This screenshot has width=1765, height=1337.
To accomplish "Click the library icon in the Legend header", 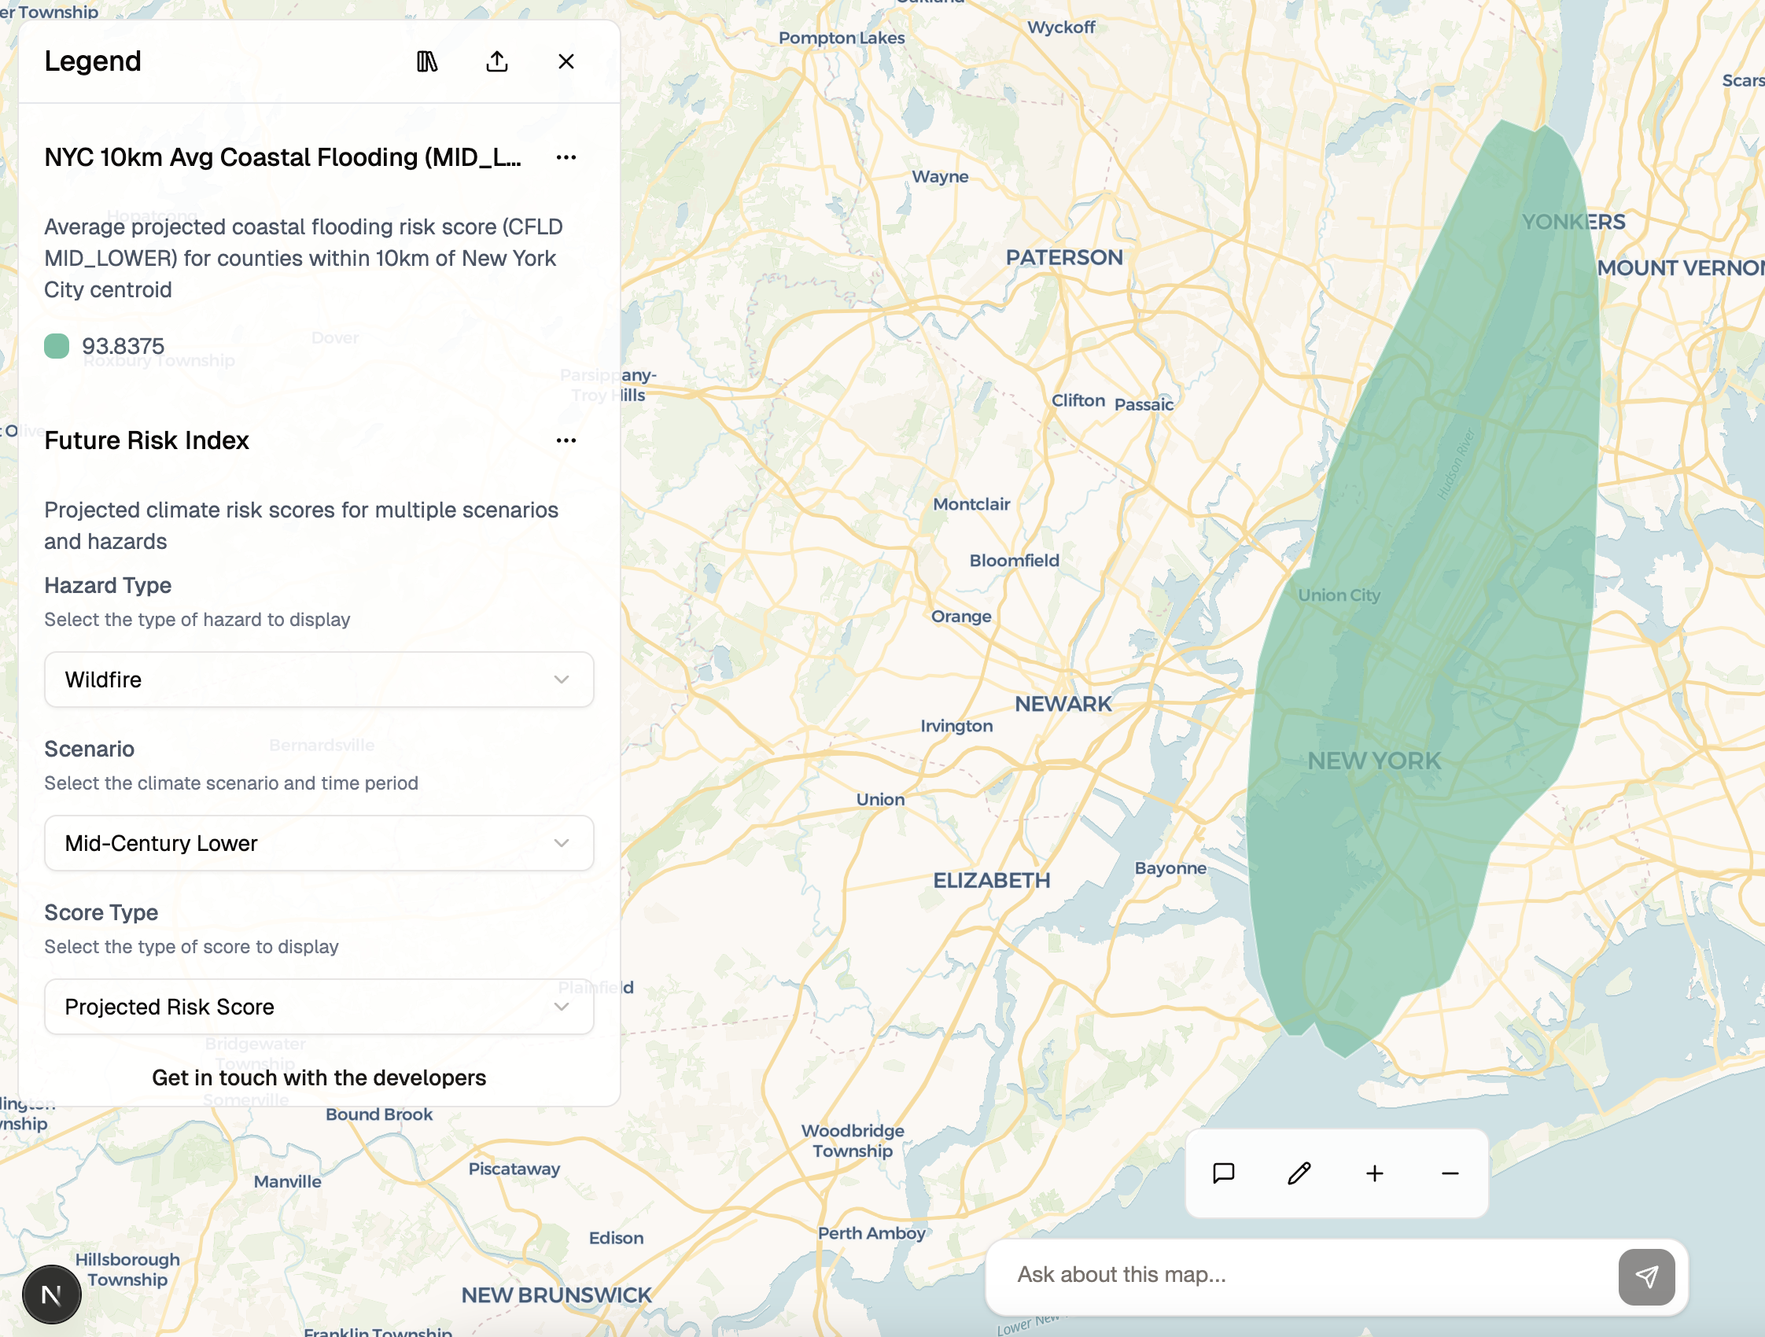I will coord(429,61).
